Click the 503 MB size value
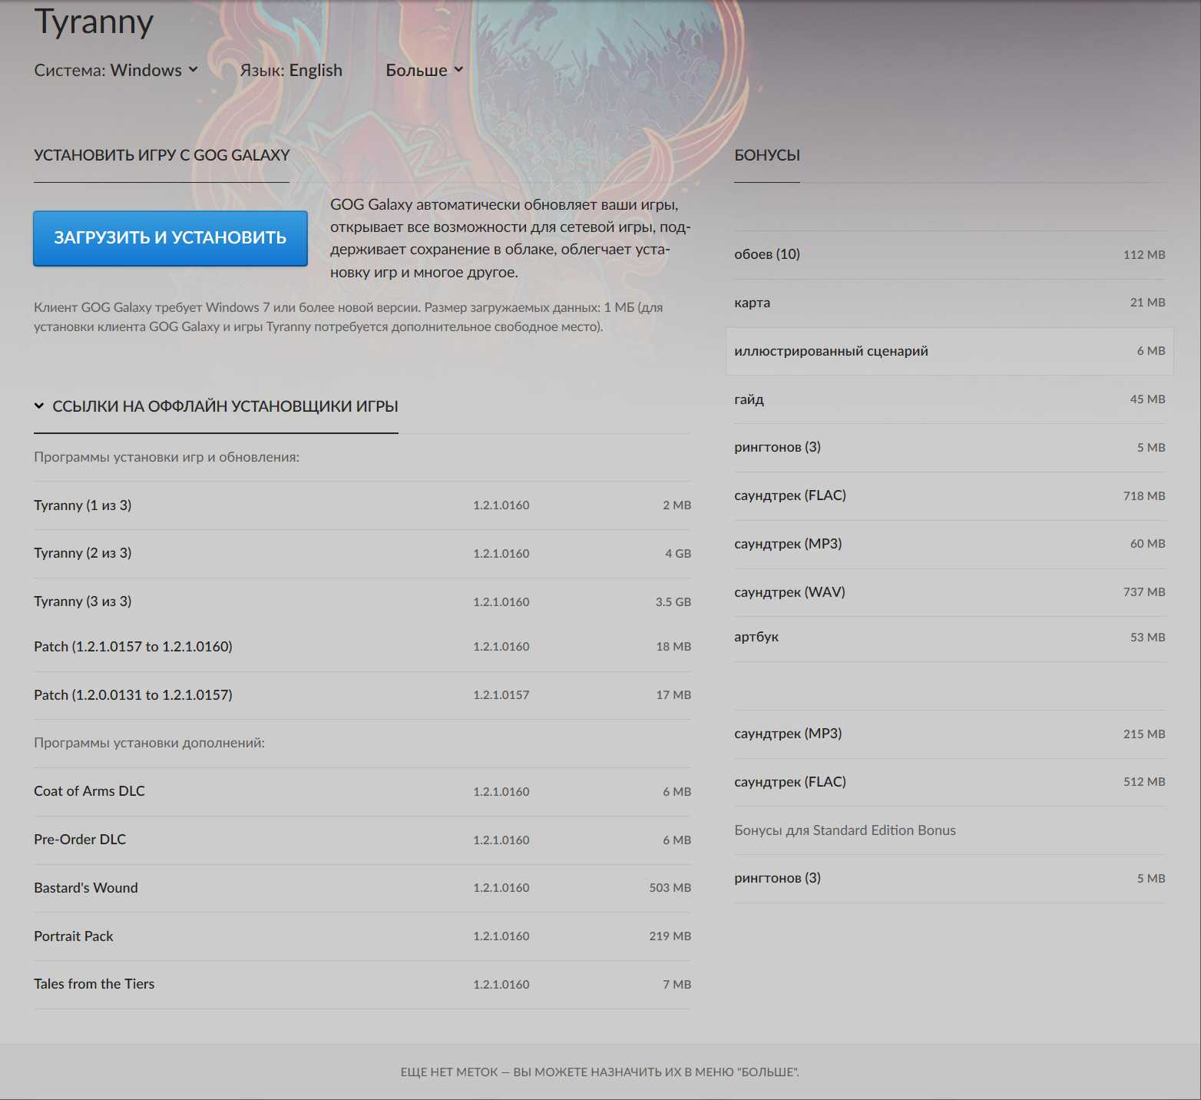The image size is (1201, 1100). click(670, 888)
